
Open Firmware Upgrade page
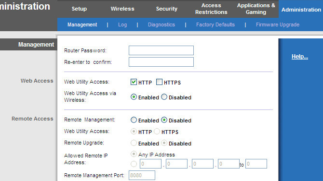pyautogui.click(x=278, y=24)
